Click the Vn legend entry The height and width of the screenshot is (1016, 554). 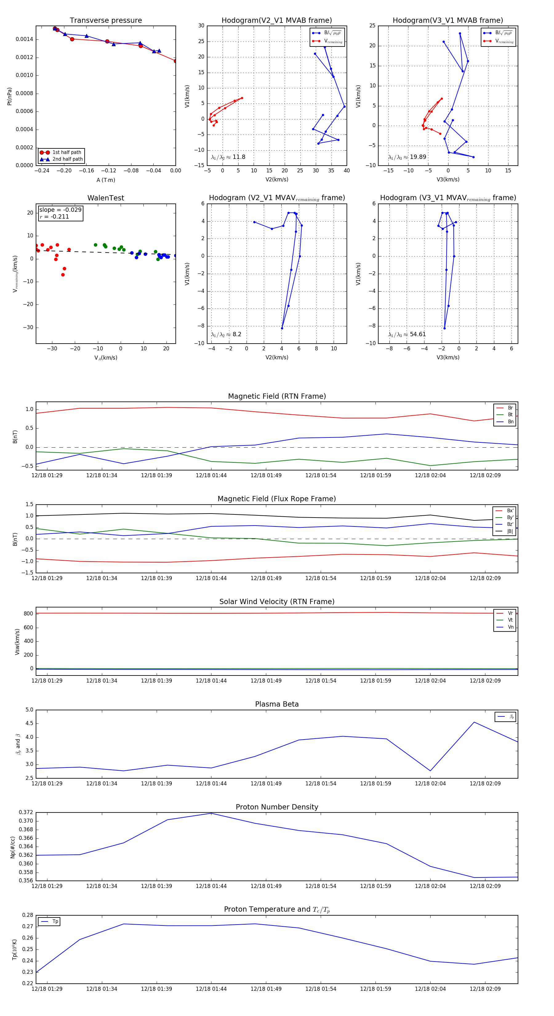pyautogui.click(x=505, y=627)
